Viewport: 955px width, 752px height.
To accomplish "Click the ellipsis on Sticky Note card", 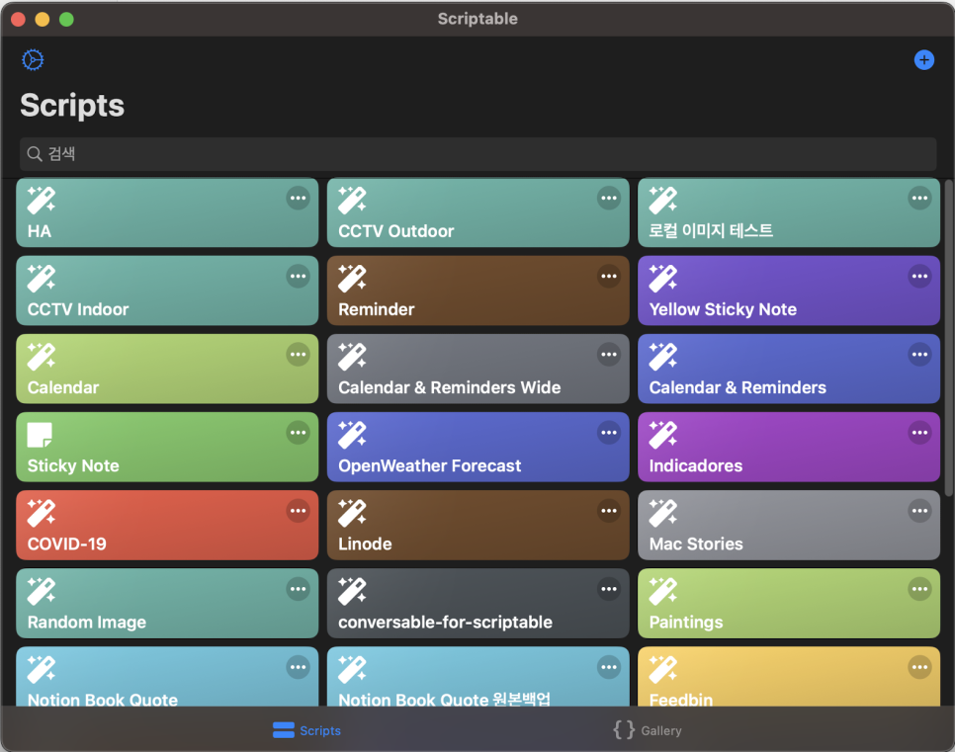I will coord(298,433).
